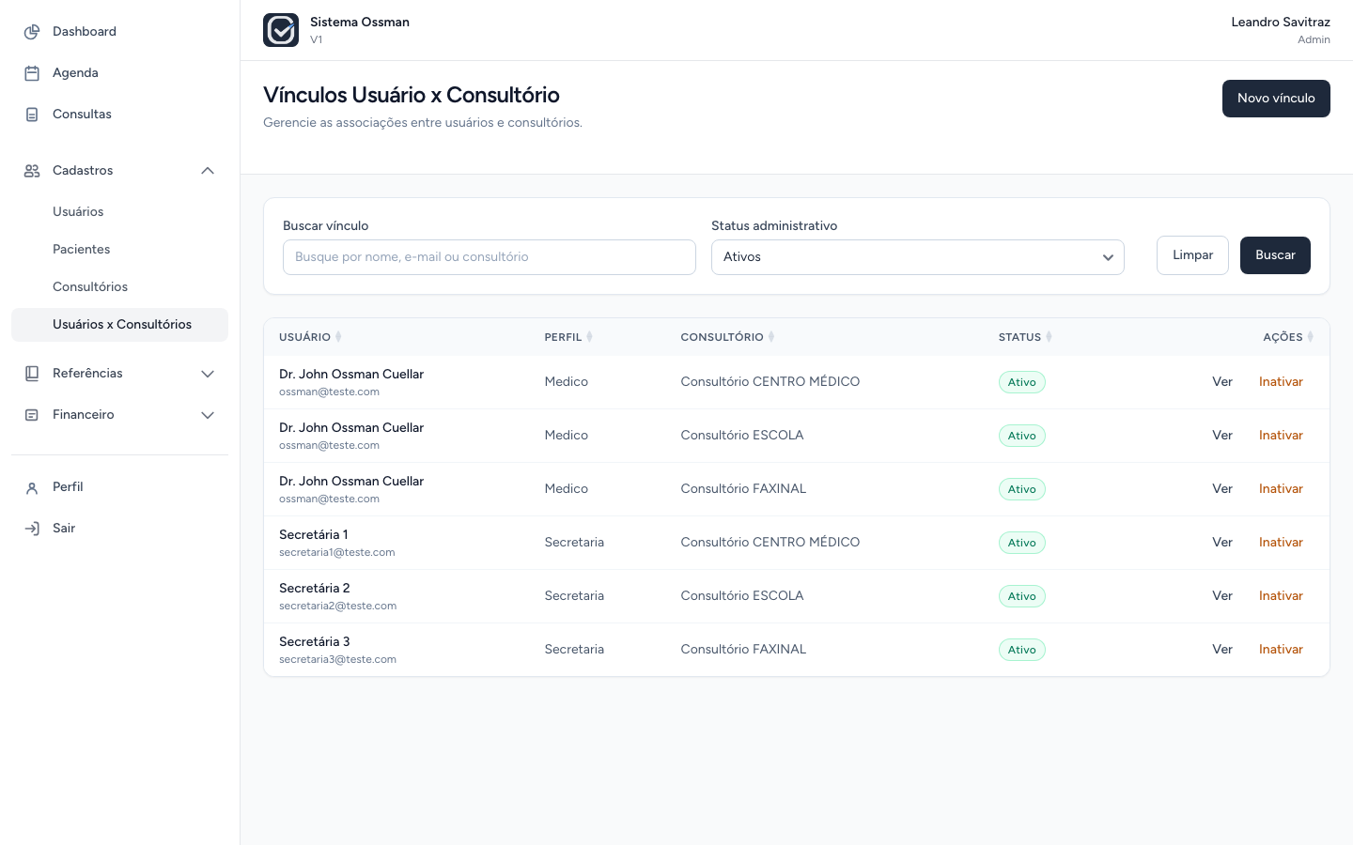The height and width of the screenshot is (845, 1353).
Task: Click Inativar for Secretária 2 row
Action: 1281,596
